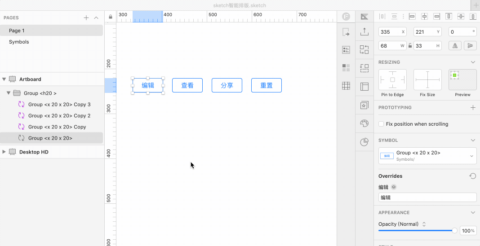Add a new page with plus icon
The image size is (480, 246).
86,18
